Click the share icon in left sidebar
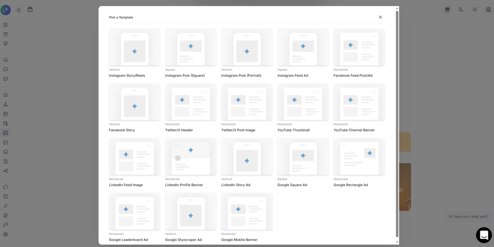 tap(6, 171)
